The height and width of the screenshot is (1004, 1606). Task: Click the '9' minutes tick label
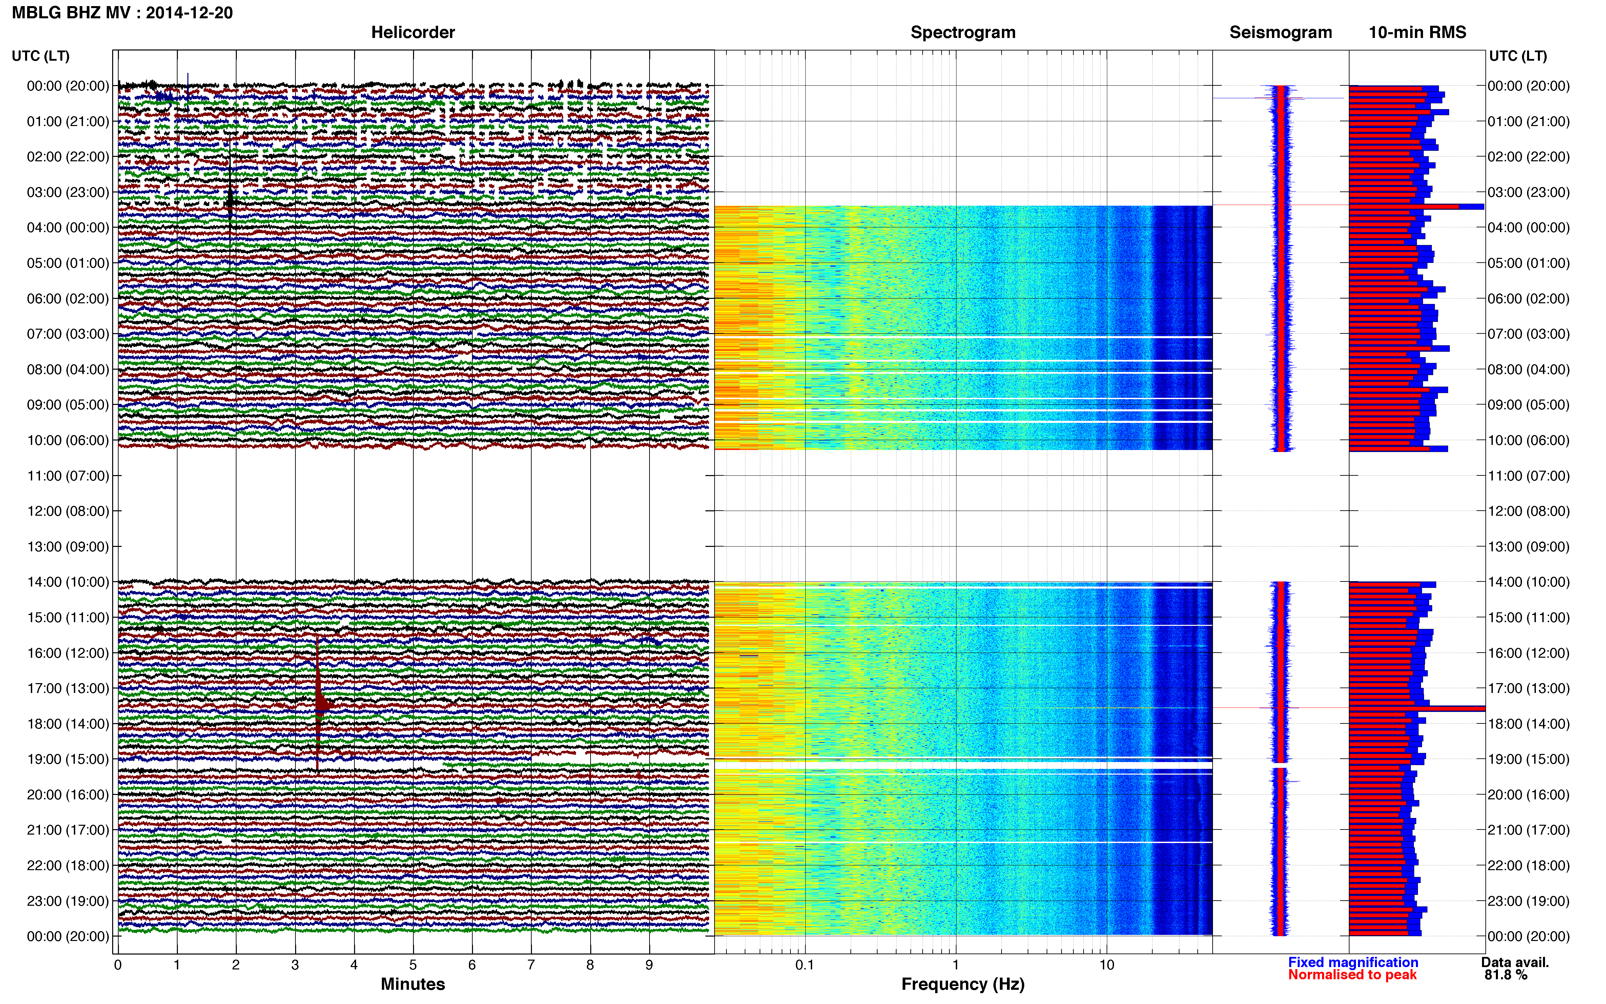coord(649,965)
